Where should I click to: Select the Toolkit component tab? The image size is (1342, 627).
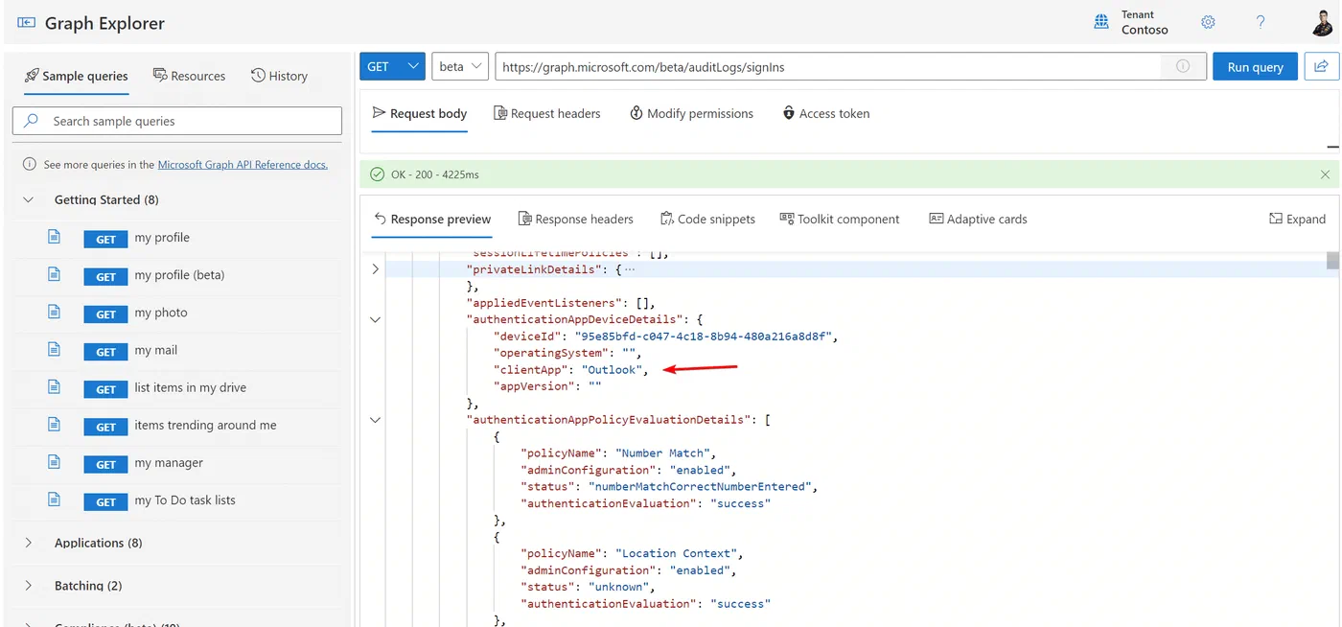tap(839, 219)
